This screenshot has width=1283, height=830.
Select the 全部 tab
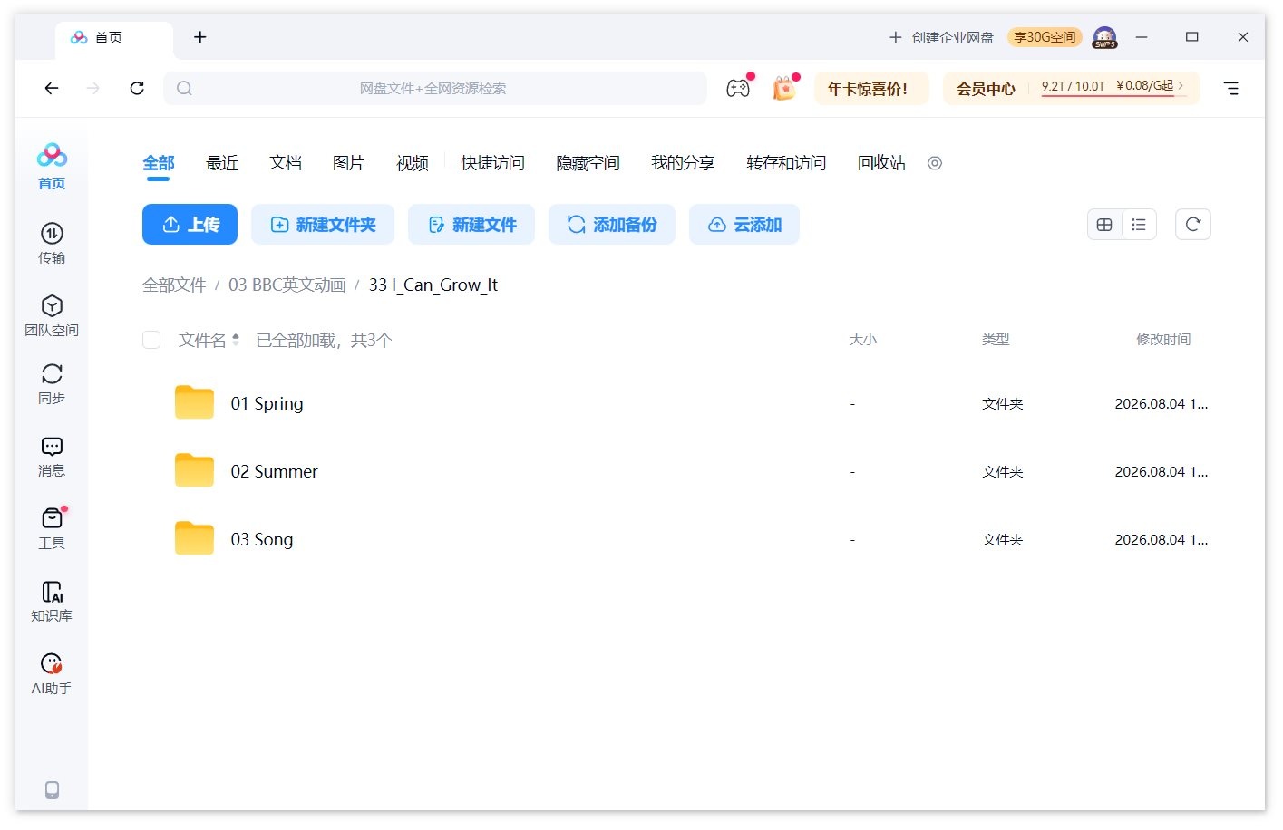click(x=159, y=163)
